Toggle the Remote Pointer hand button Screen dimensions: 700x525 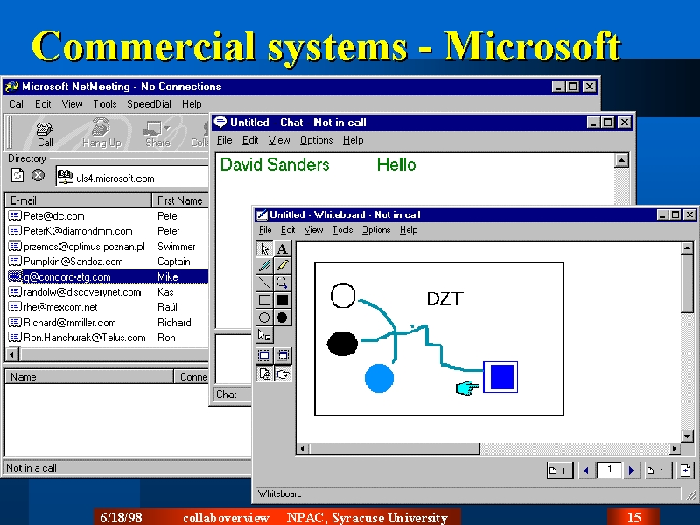click(x=283, y=374)
